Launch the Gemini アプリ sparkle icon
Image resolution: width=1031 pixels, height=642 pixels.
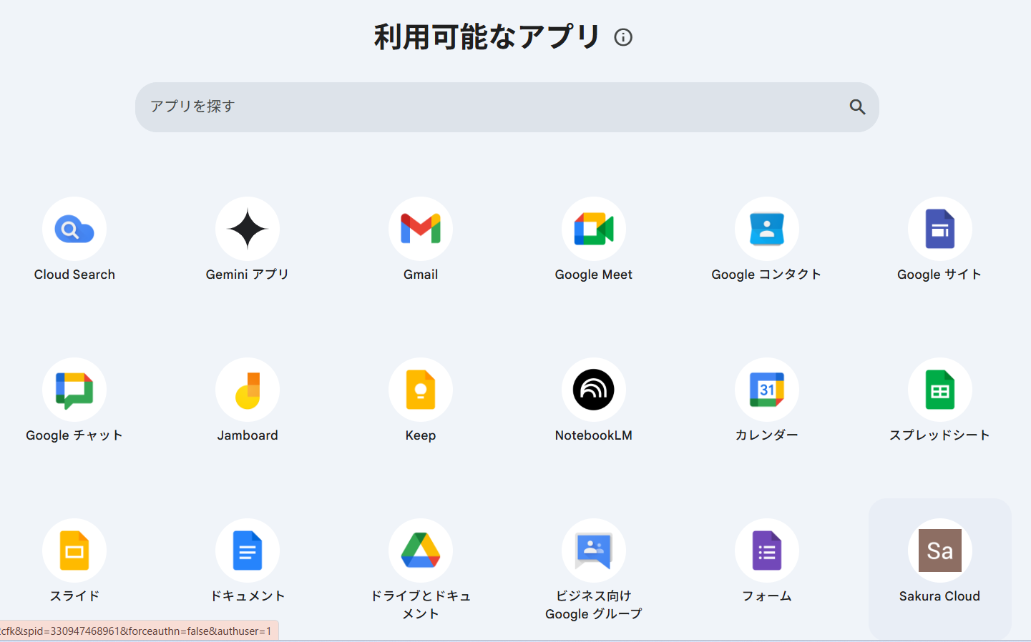pos(248,229)
